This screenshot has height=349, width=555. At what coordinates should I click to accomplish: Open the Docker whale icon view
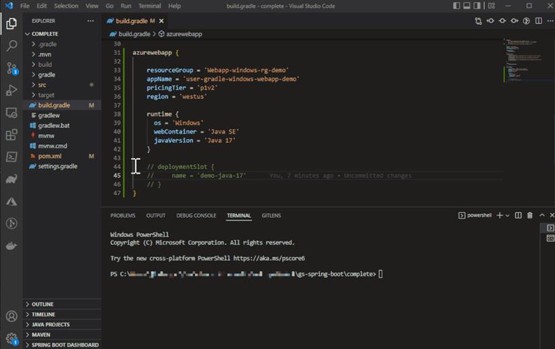(x=12, y=245)
